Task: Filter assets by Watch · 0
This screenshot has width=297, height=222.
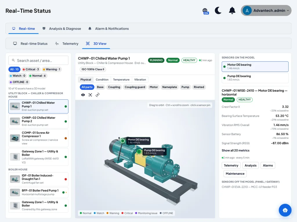Action: (17, 76)
